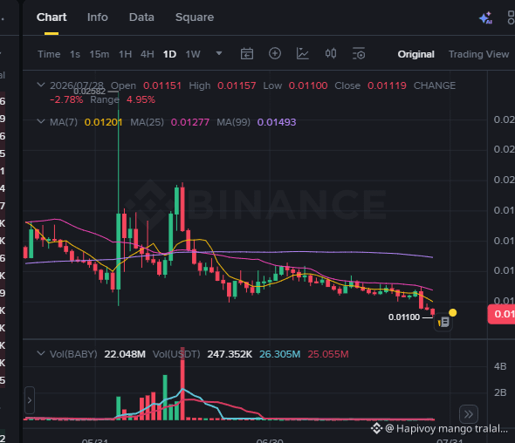
Task: Expand the left side panel arrow
Action: click(x=30, y=400)
